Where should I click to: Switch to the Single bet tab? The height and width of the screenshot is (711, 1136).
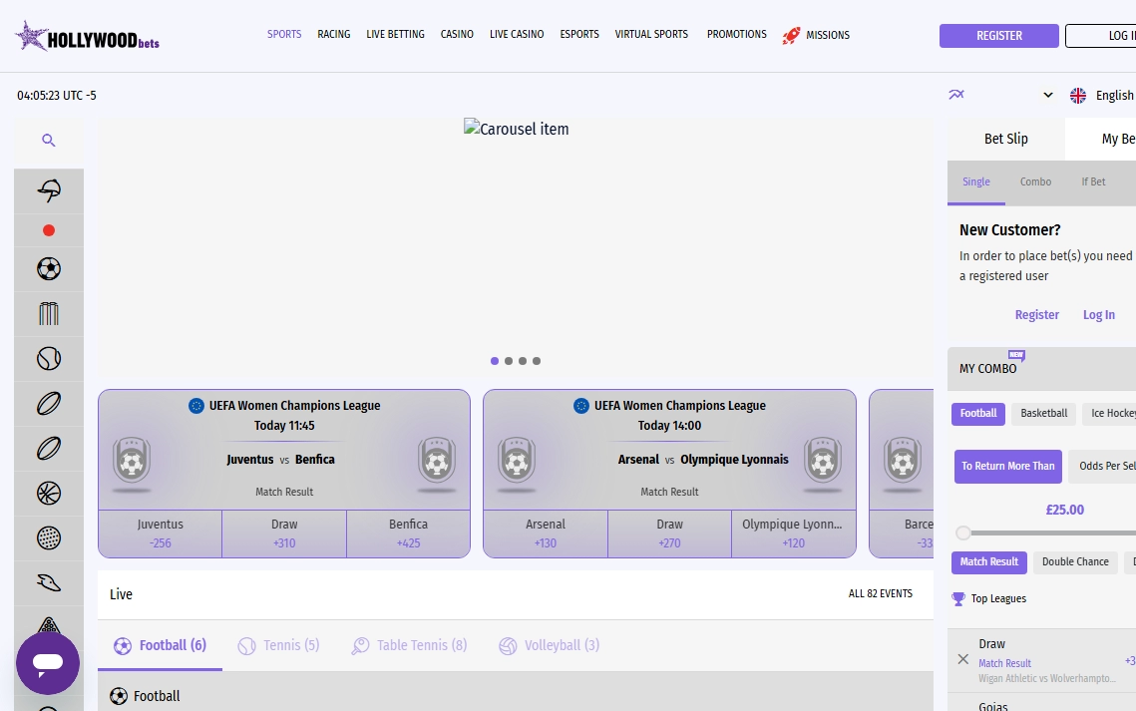pos(975,182)
